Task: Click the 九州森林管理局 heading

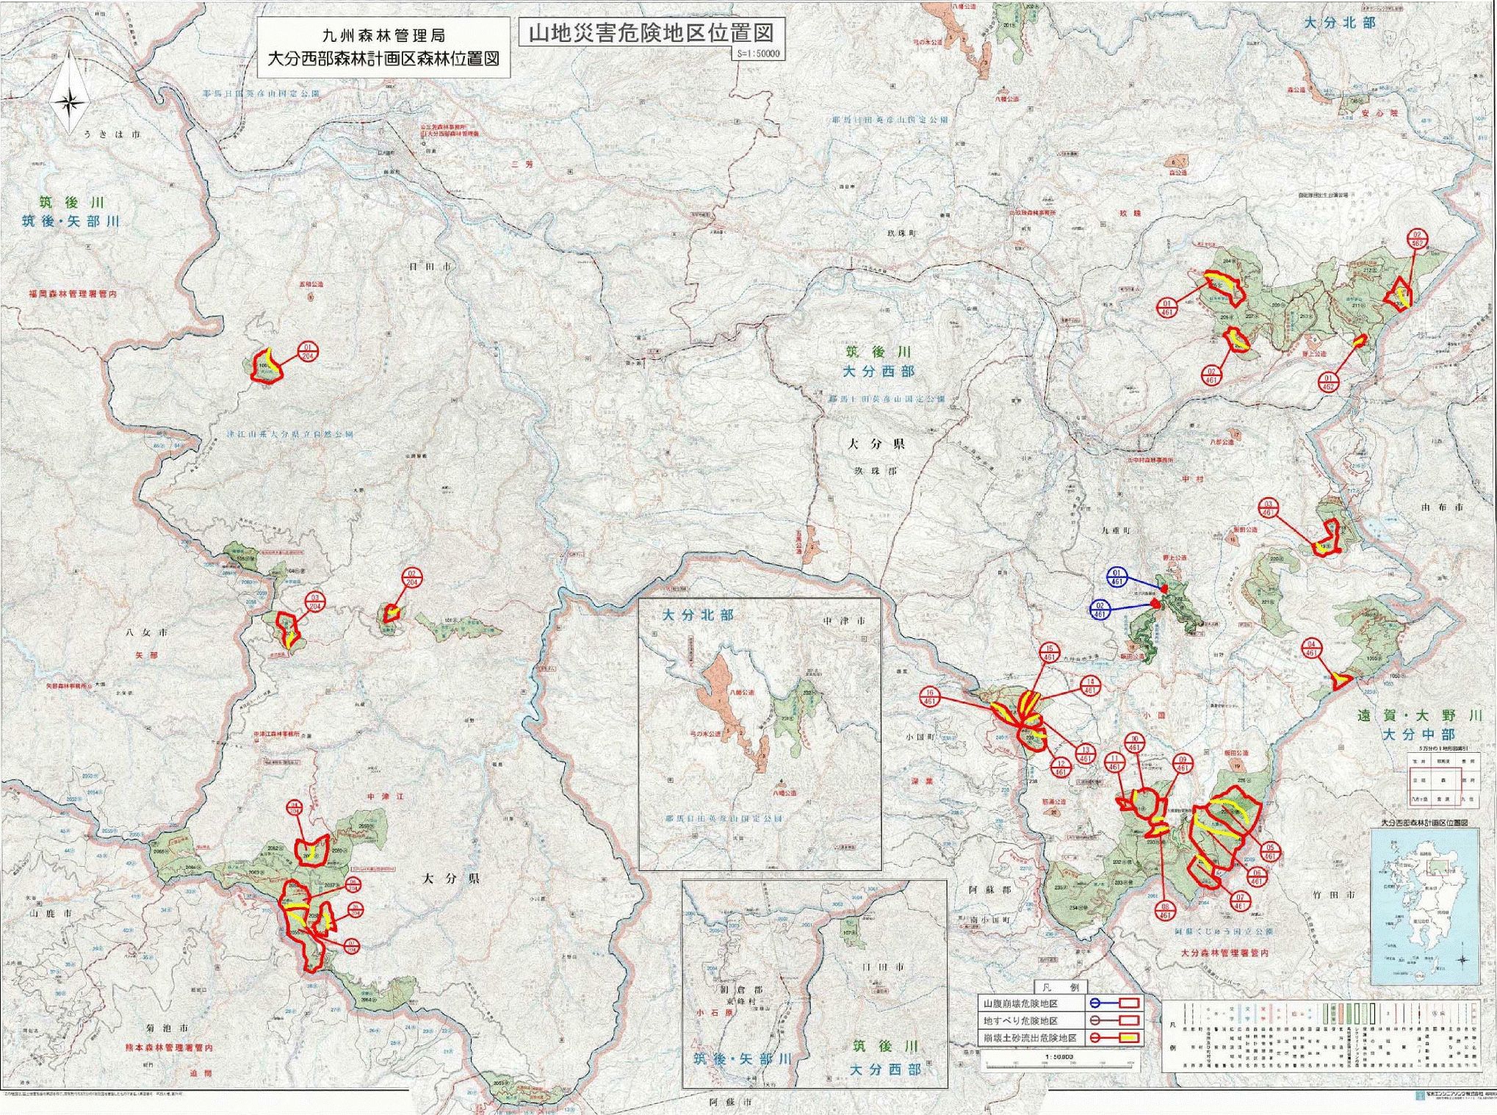Action: tap(383, 35)
